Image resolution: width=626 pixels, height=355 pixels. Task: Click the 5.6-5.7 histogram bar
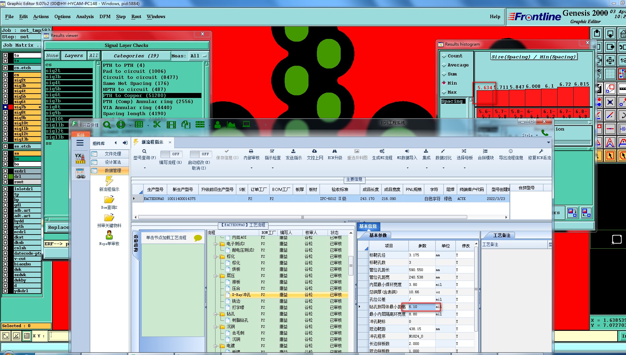click(485, 99)
